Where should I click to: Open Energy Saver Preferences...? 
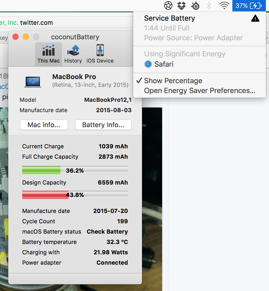pyautogui.click(x=200, y=90)
